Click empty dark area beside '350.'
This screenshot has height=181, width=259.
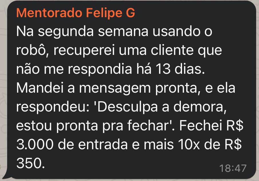[129, 164]
